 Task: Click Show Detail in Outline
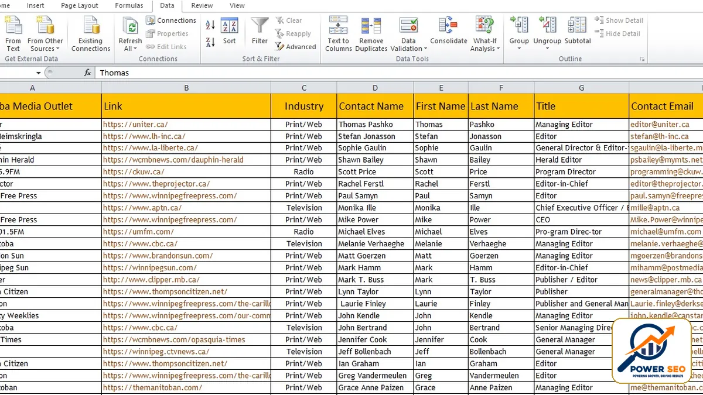pyautogui.click(x=619, y=20)
